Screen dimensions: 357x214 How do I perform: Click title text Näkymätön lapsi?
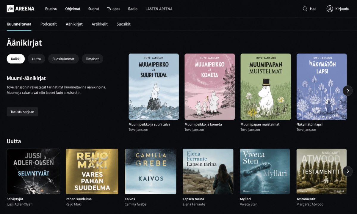coord(309,124)
